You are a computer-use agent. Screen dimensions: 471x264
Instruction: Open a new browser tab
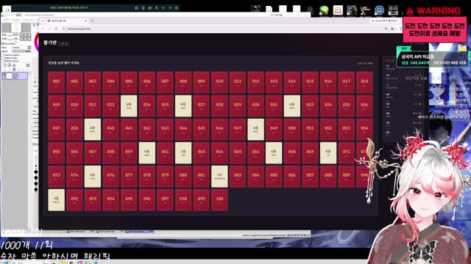click(92, 21)
